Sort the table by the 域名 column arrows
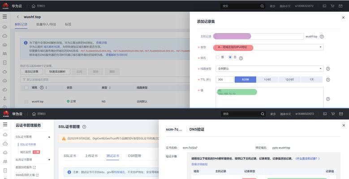This screenshot has width=349, height=179. [46, 88]
